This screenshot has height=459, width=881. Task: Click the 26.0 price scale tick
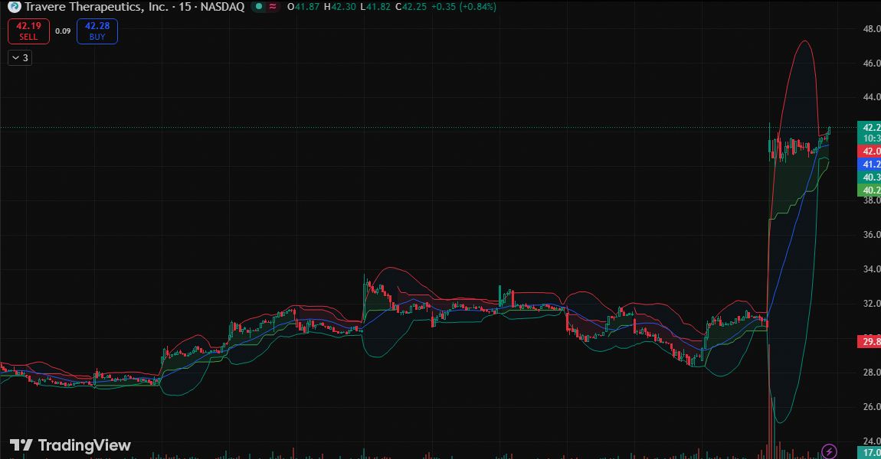[872, 407]
